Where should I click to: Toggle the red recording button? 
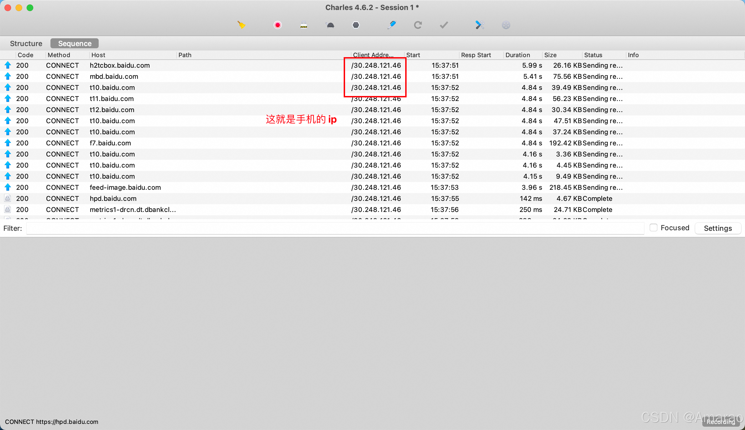point(277,25)
